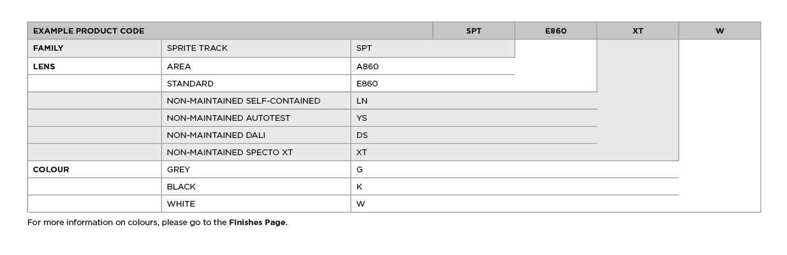Select the FAMILY row label
This screenshot has width=787, height=255.
48,48
